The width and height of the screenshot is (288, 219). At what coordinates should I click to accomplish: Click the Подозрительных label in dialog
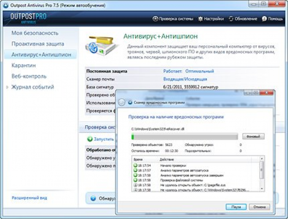point(198,151)
